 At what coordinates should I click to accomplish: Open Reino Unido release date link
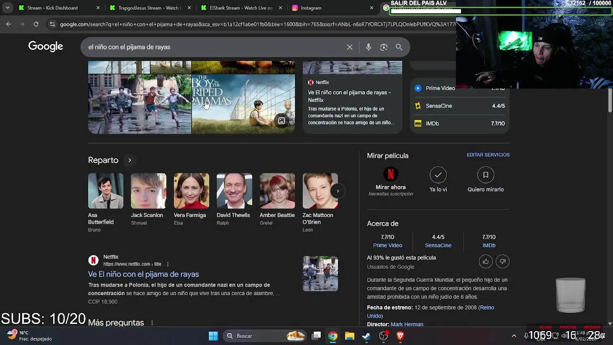[x=487, y=308]
